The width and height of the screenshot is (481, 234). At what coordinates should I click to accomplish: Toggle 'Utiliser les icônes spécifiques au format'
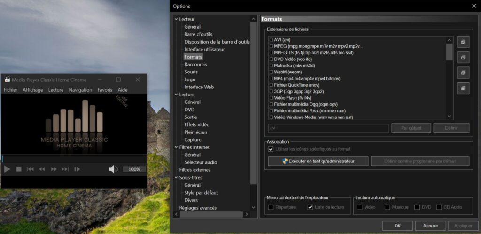click(271, 149)
